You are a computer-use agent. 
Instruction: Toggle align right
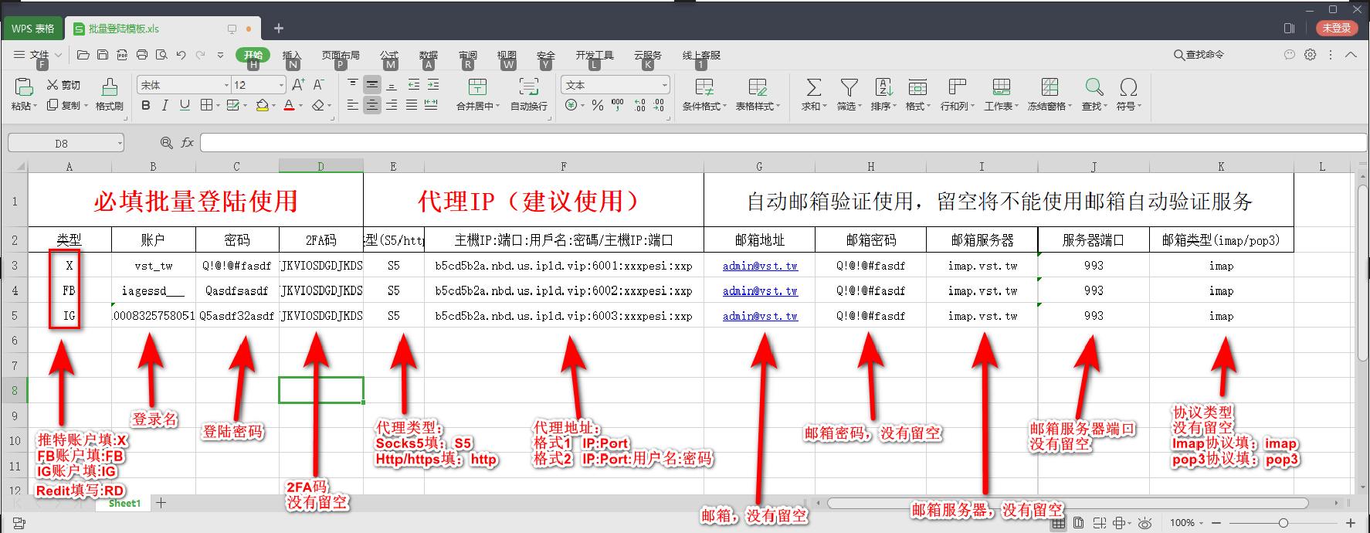click(x=392, y=105)
